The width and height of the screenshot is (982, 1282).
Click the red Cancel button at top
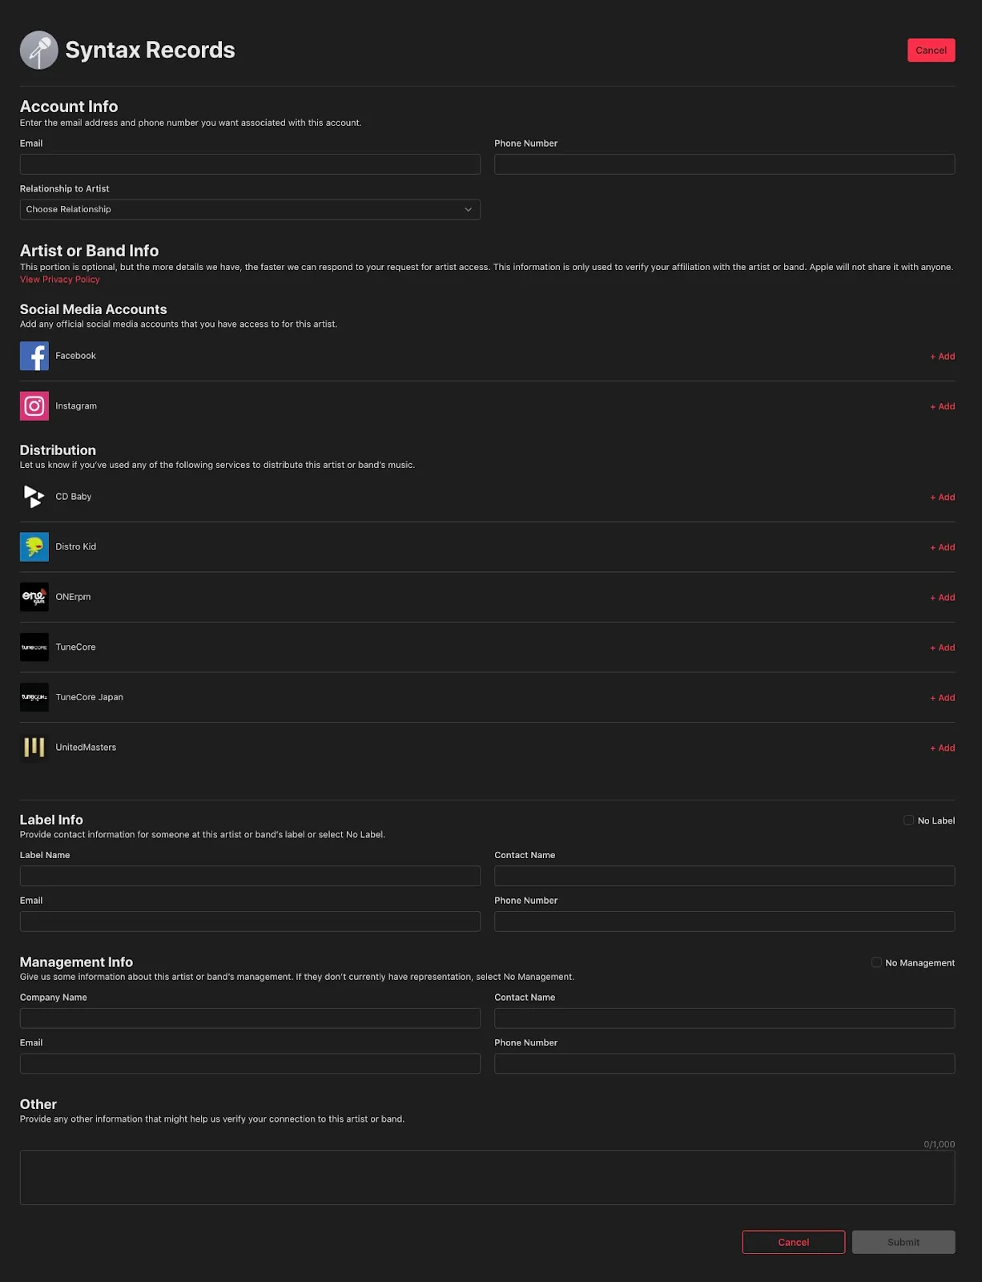931,50
